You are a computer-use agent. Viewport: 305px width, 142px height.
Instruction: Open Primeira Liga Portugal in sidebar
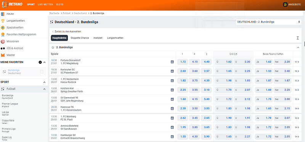coord(8,130)
